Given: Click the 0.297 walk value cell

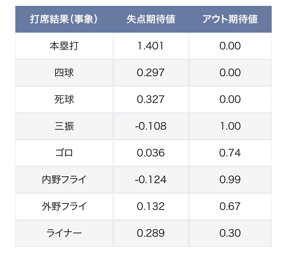Looking at the screenshot, I should tap(151, 73).
